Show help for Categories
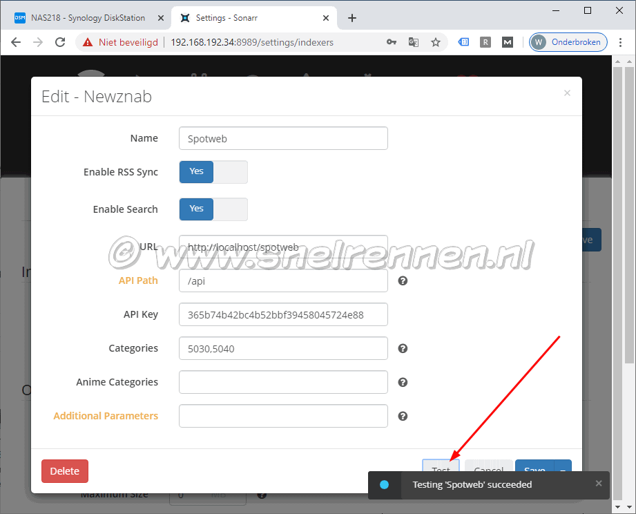 pos(403,348)
